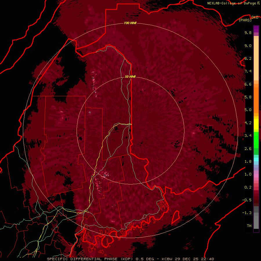Click the 9.0 value on color scale
The image size is (261, 261).
[248, 46]
